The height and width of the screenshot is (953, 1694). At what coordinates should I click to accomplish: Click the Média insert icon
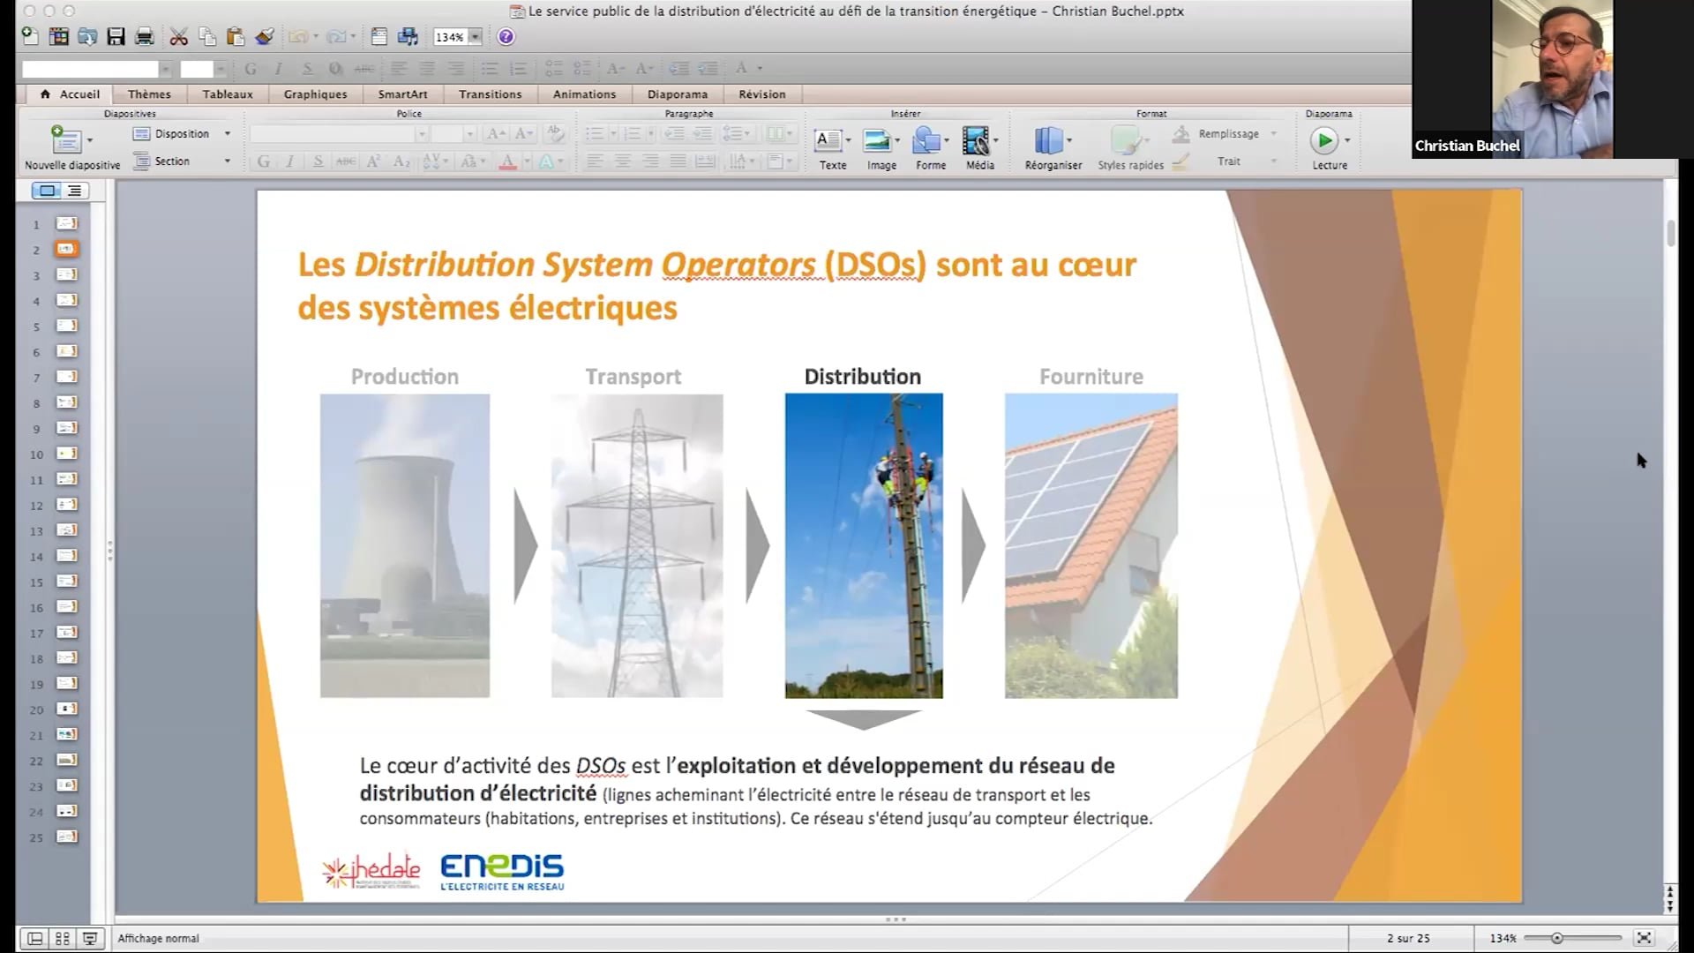click(x=976, y=141)
